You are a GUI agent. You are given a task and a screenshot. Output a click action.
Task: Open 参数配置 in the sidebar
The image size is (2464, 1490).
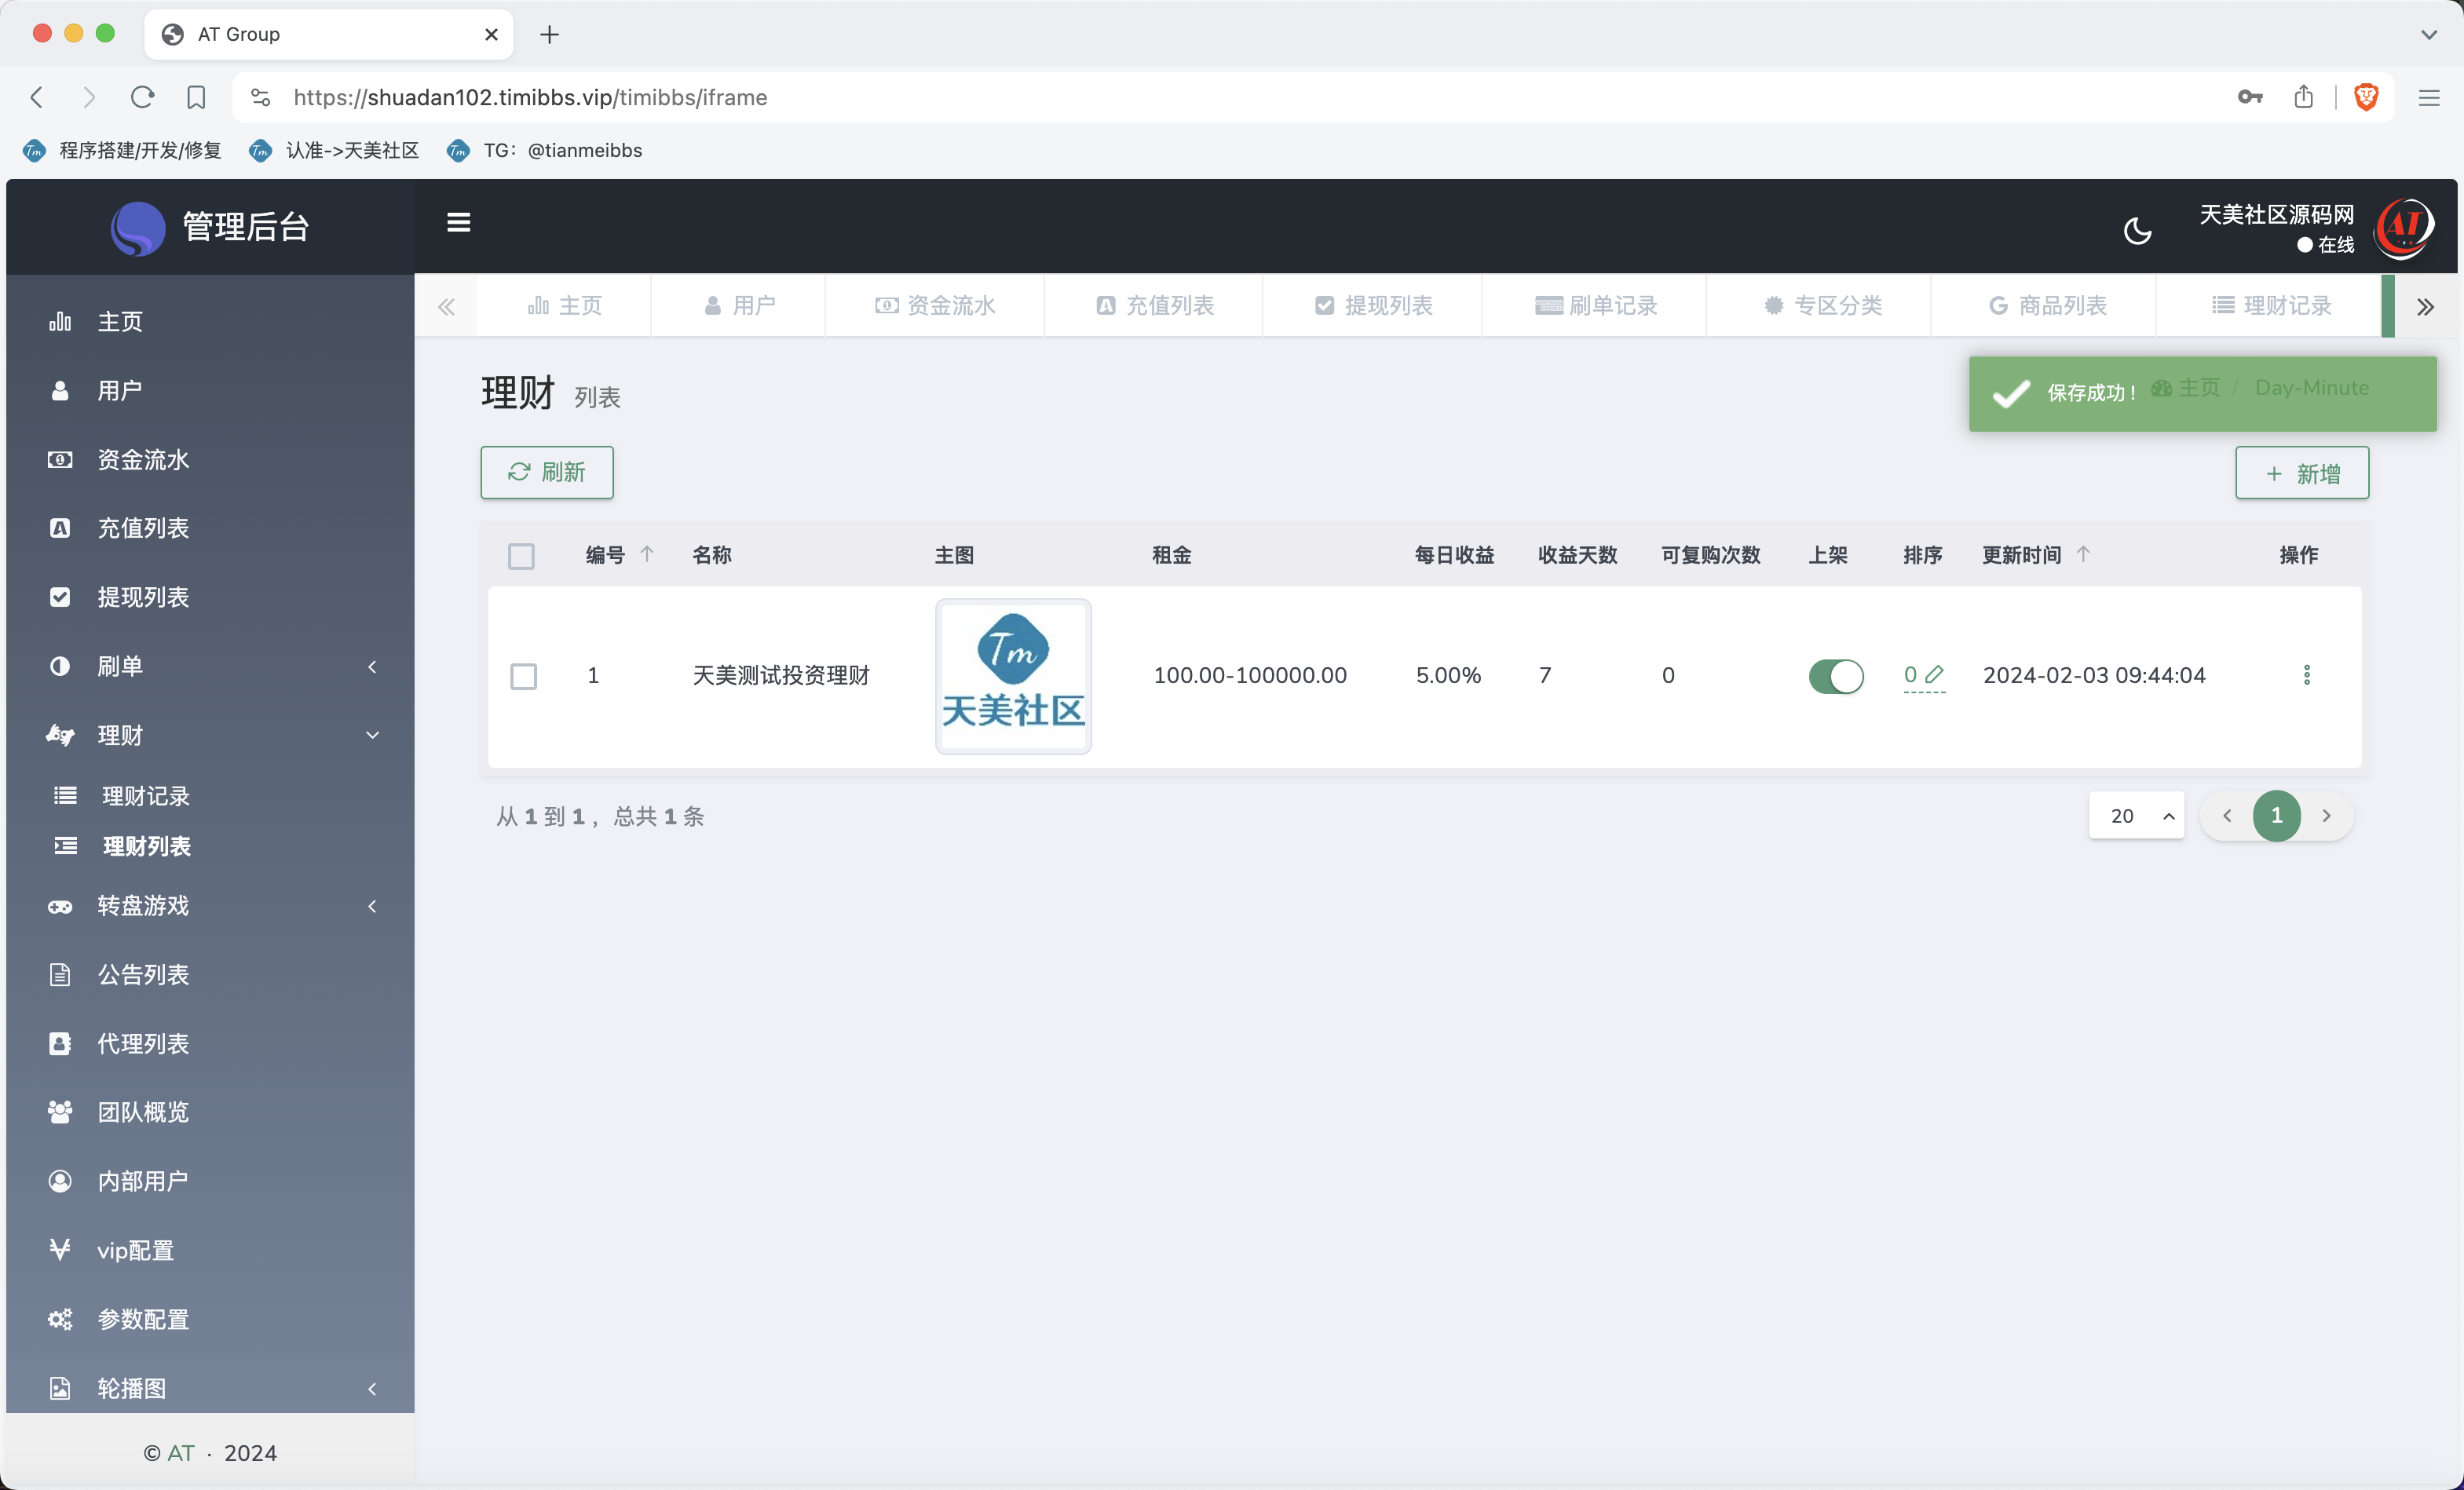[210, 1319]
